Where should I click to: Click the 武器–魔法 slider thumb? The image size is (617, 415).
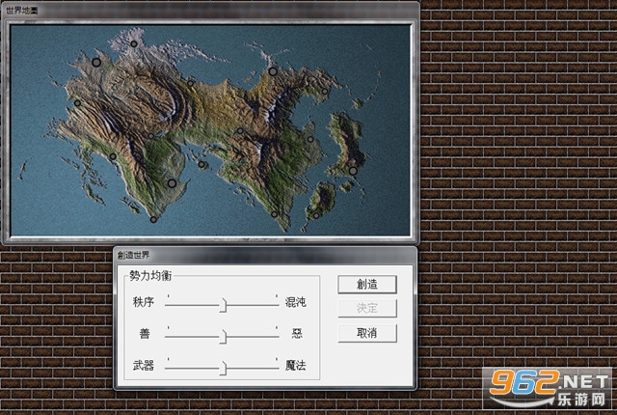(223, 368)
